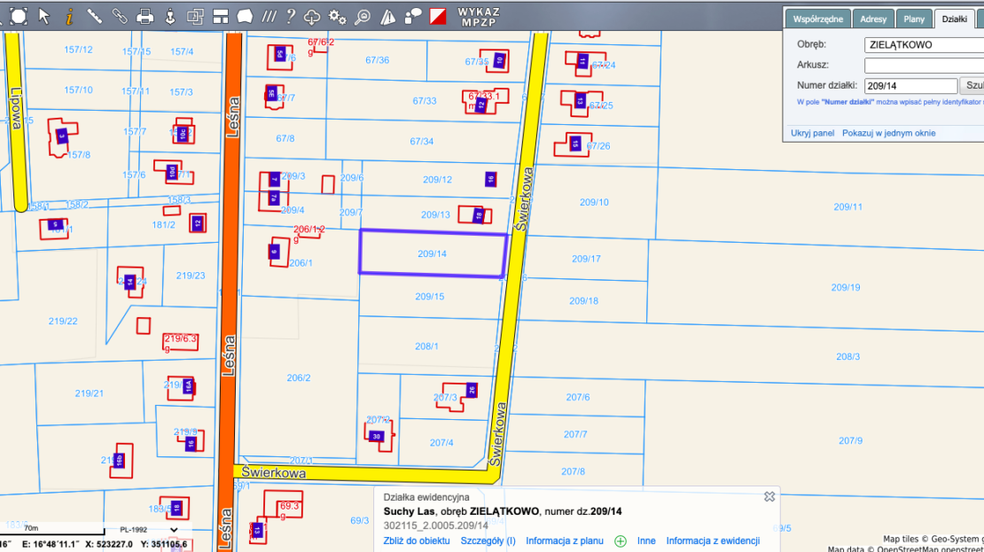This screenshot has height=552, width=984.
Task: Click the magnifier search icon
Action: (362, 16)
